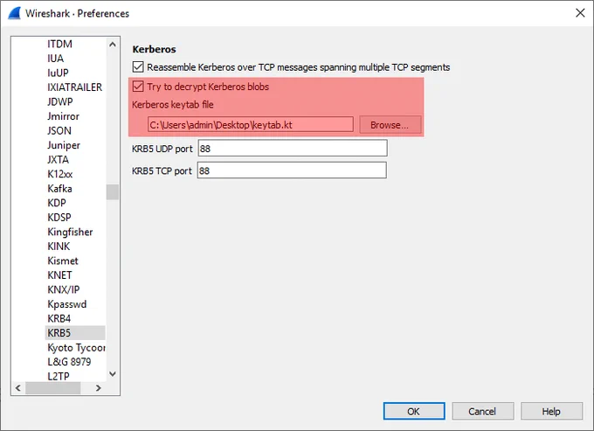Viewport: 594px width, 431px height.
Task: Select KRB4 protocol entry
Action: pyautogui.click(x=59, y=318)
